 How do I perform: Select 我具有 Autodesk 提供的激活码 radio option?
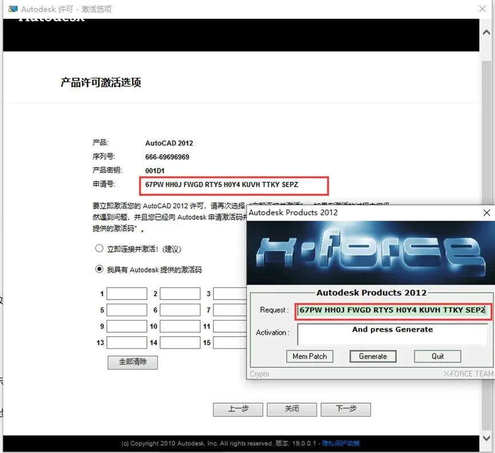[x=99, y=269]
